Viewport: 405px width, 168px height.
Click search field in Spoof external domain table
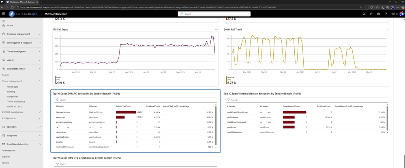[306, 100]
